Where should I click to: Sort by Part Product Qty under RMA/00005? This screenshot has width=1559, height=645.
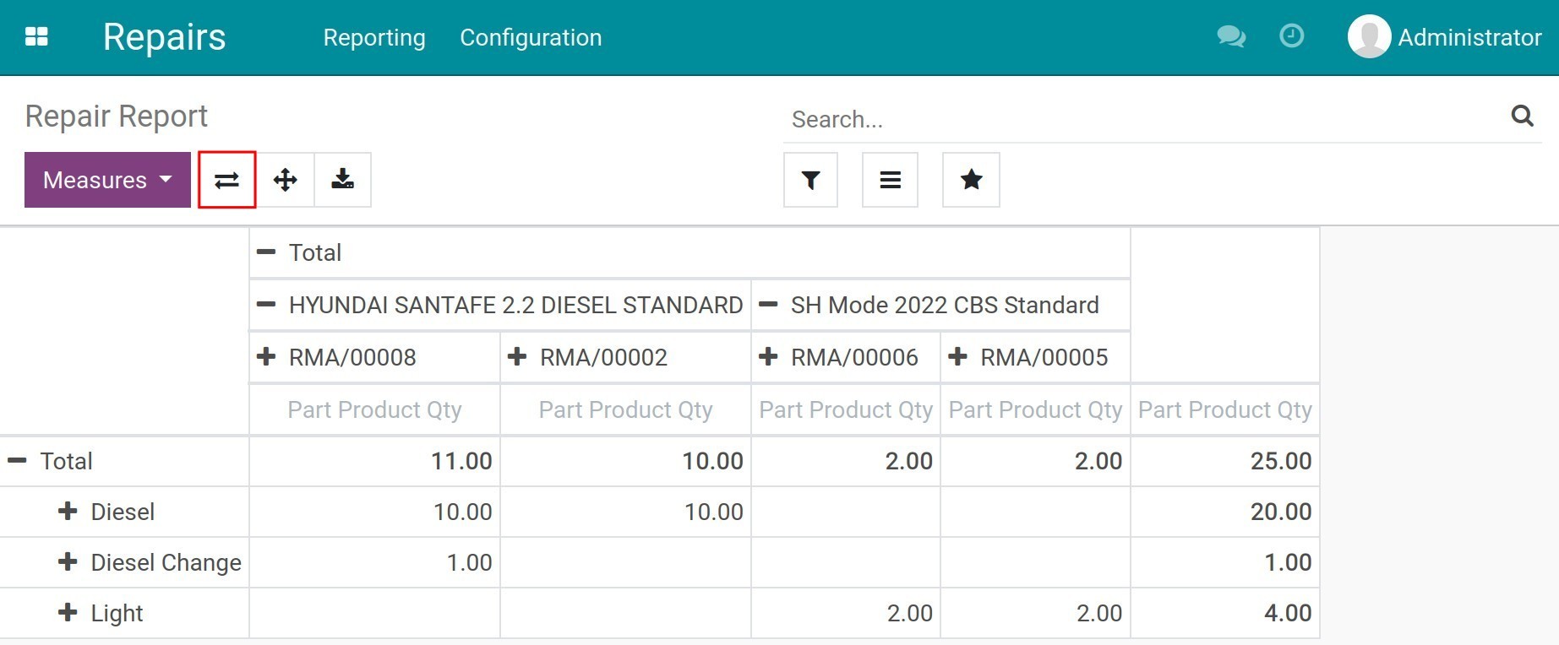coord(1035,409)
